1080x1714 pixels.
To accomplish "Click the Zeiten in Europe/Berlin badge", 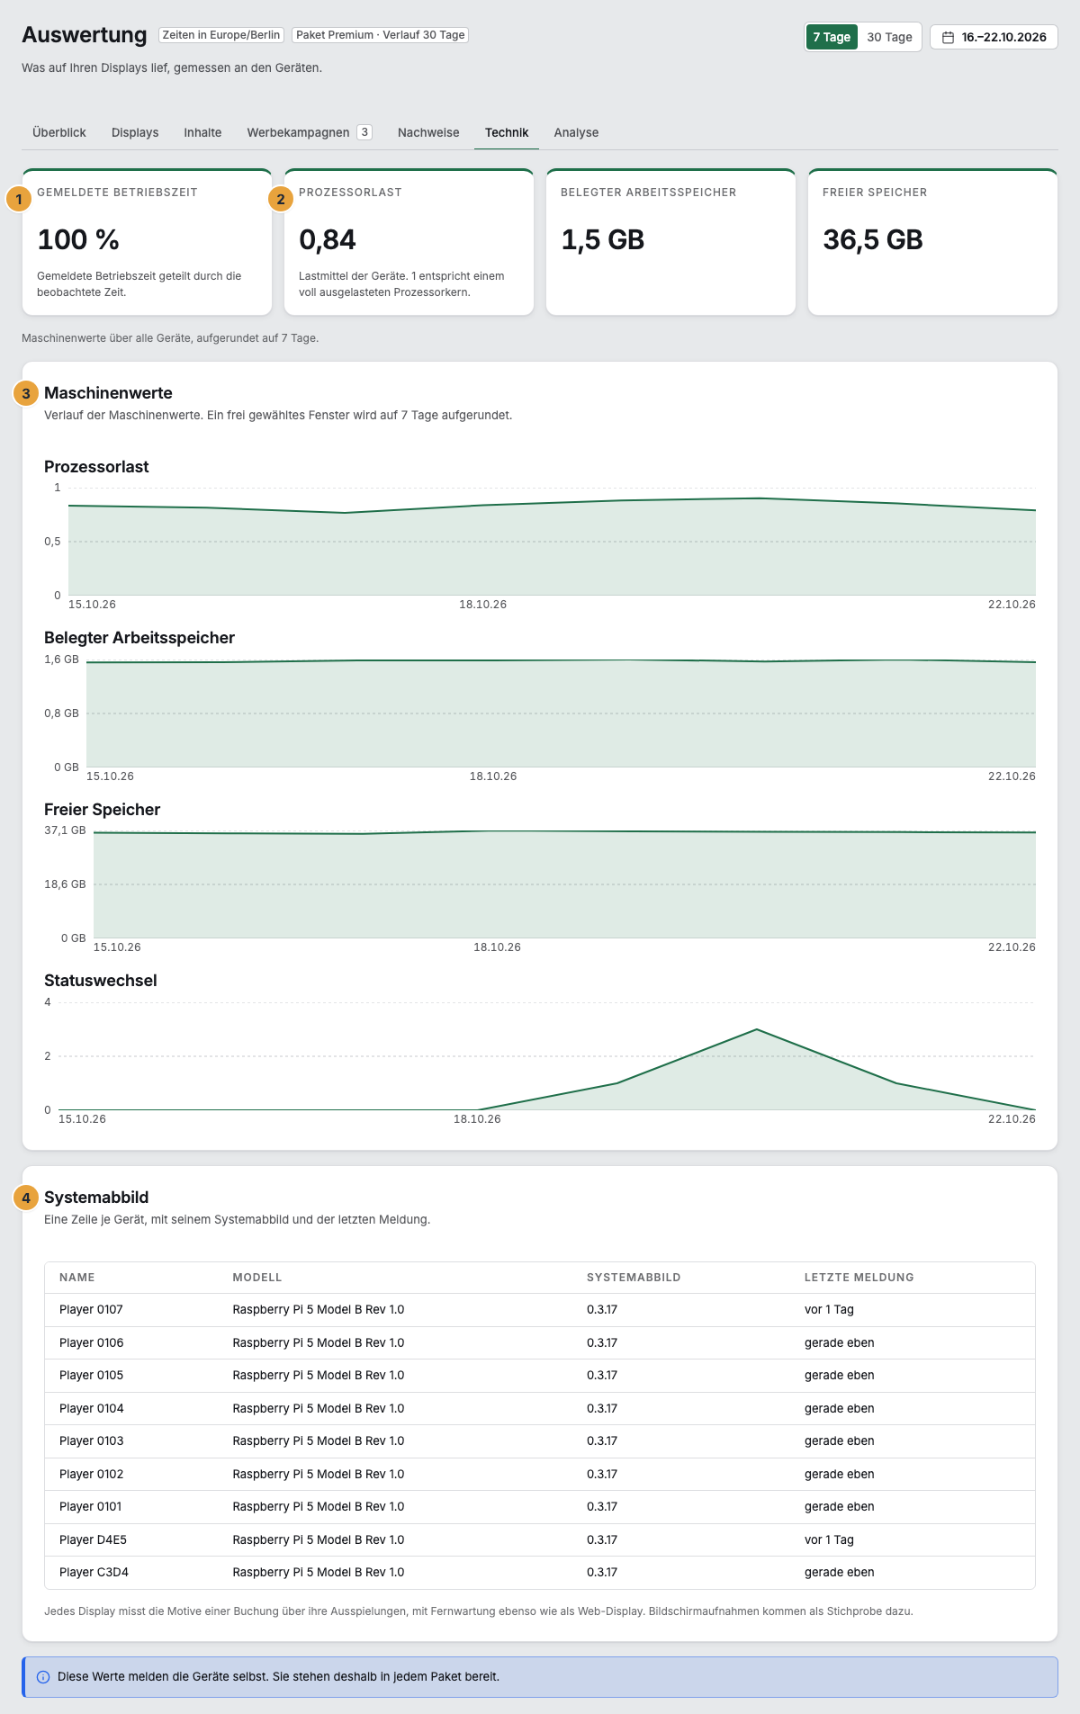I will (x=221, y=35).
